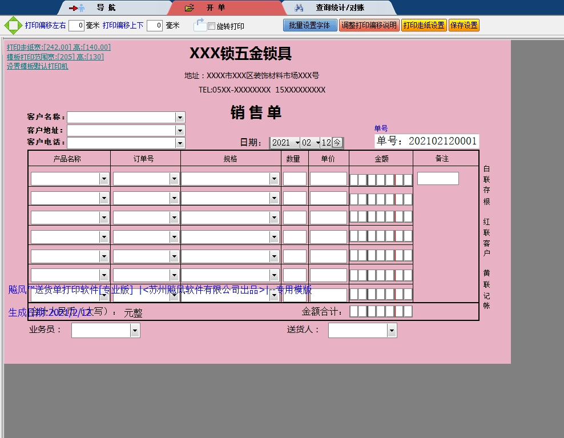Click the binoculars icon on 查询统计/对账 tab

(x=299, y=7)
